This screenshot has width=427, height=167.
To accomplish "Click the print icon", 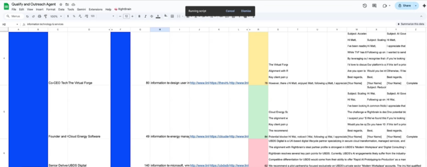I will pyautogui.click(x=39, y=16).
